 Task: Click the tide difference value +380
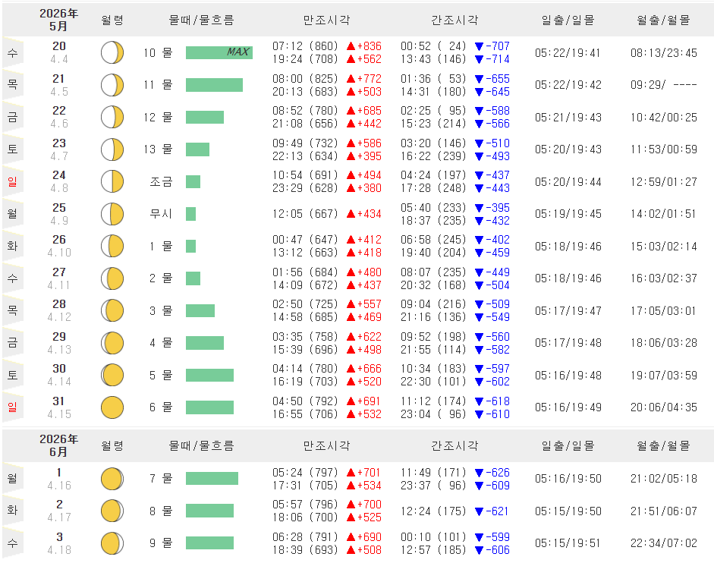click(370, 188)
